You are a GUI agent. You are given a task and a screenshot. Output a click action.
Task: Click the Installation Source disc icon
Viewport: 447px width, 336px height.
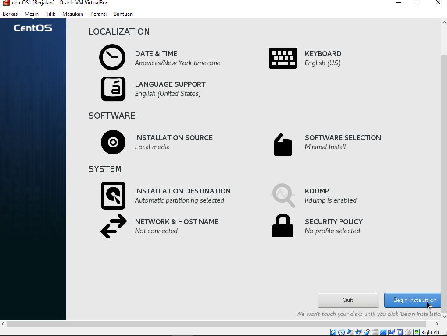113,142
